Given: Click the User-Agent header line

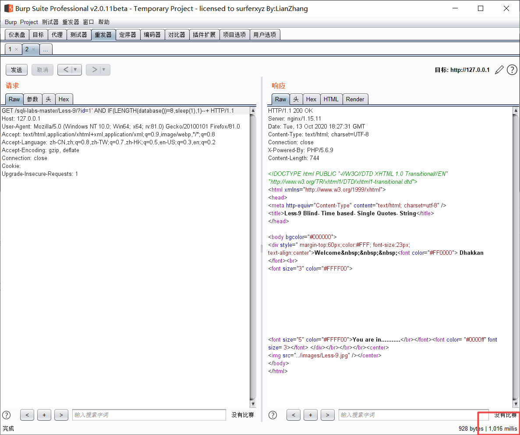Looking at the screenshot, I should [121, 127].
